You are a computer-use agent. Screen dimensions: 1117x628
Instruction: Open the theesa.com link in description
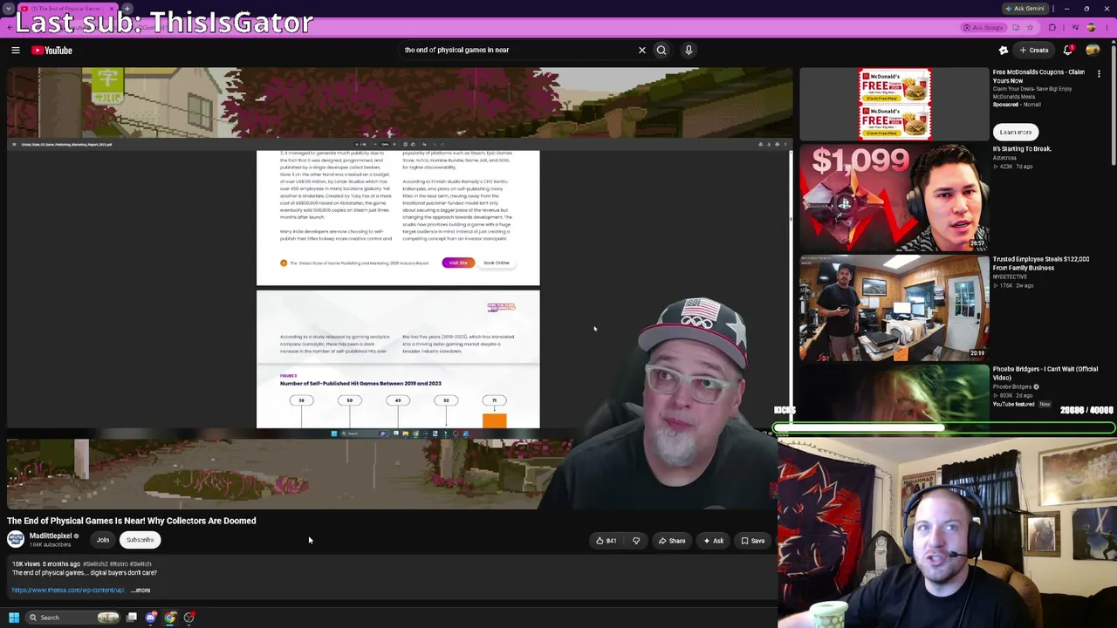68,590
